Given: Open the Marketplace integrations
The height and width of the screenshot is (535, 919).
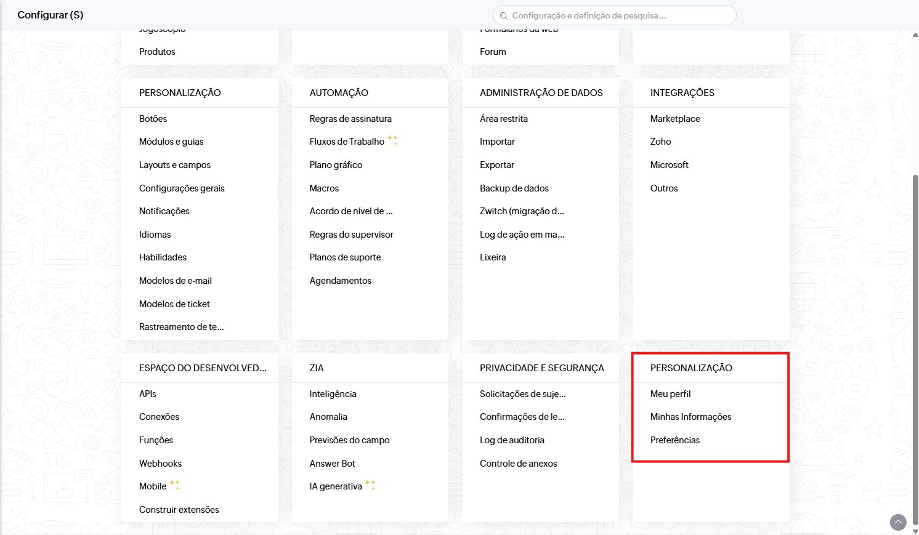Looking at the screenshot, I should pos(674,119).
